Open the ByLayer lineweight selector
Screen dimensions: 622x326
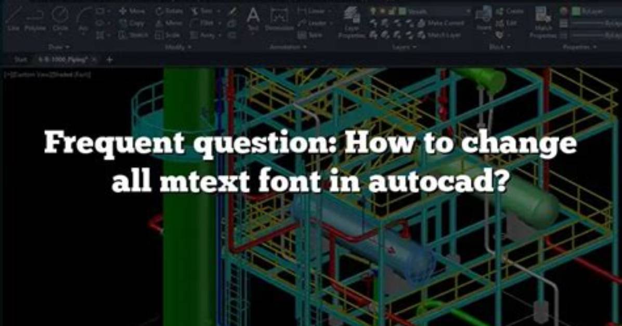click(x=597, y=23)
